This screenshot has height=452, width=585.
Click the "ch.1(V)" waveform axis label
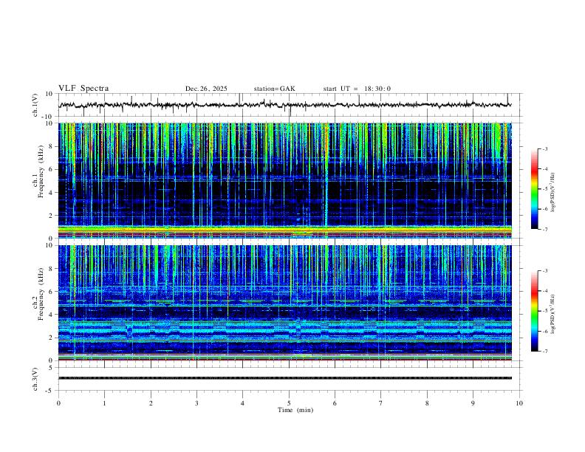pos(35,105)
